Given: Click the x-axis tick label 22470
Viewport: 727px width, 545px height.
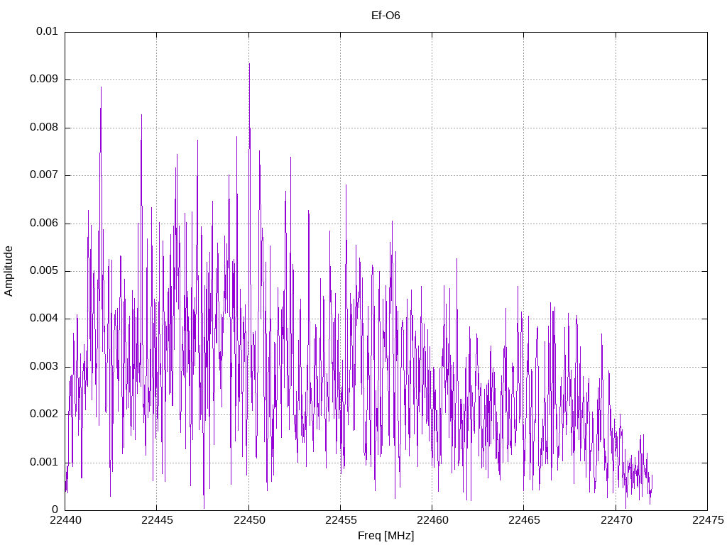Looking at the screenshot, I should tap(616, 520).
